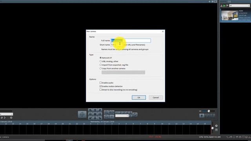The height and width of the screenshot is (141, 251).
Task: Check Direct to disc recording checkbox
Action: 100,90
